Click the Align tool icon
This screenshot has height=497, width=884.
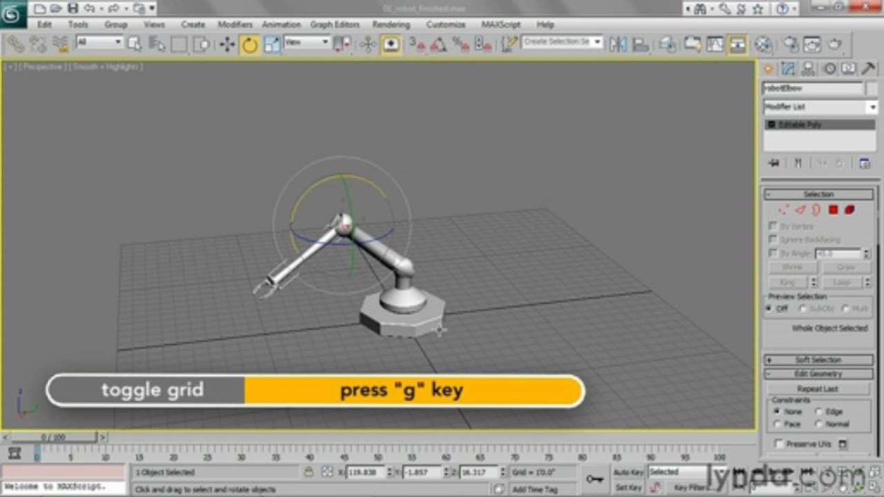pos(641,44)
